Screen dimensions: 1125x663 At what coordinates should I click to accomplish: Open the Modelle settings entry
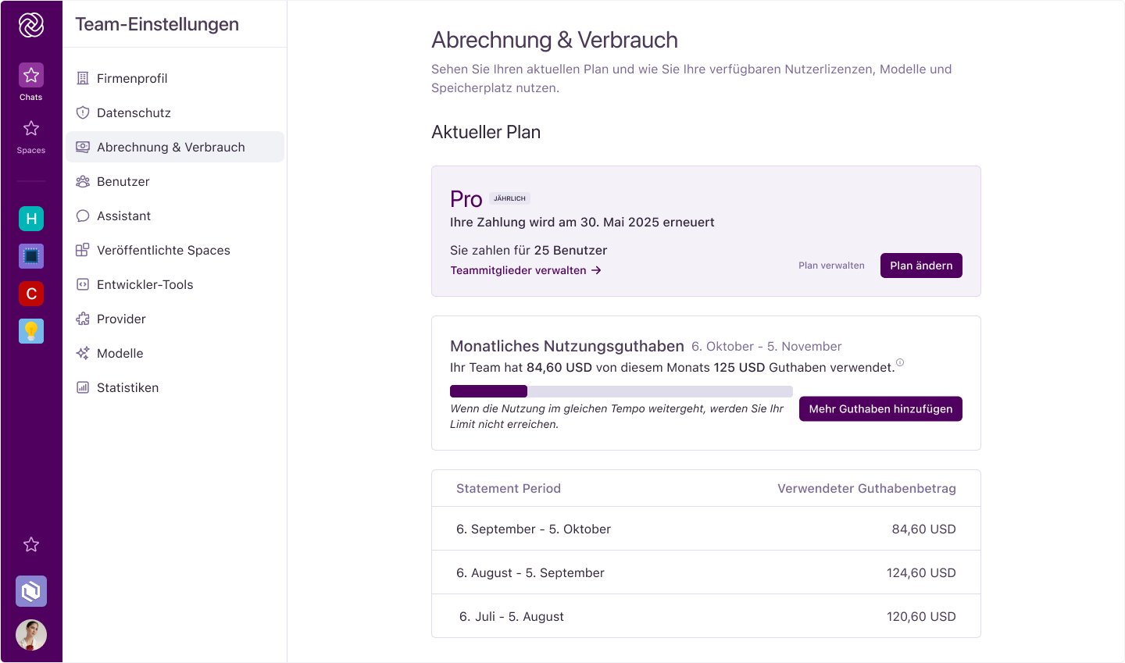click(x=120, y=353)
